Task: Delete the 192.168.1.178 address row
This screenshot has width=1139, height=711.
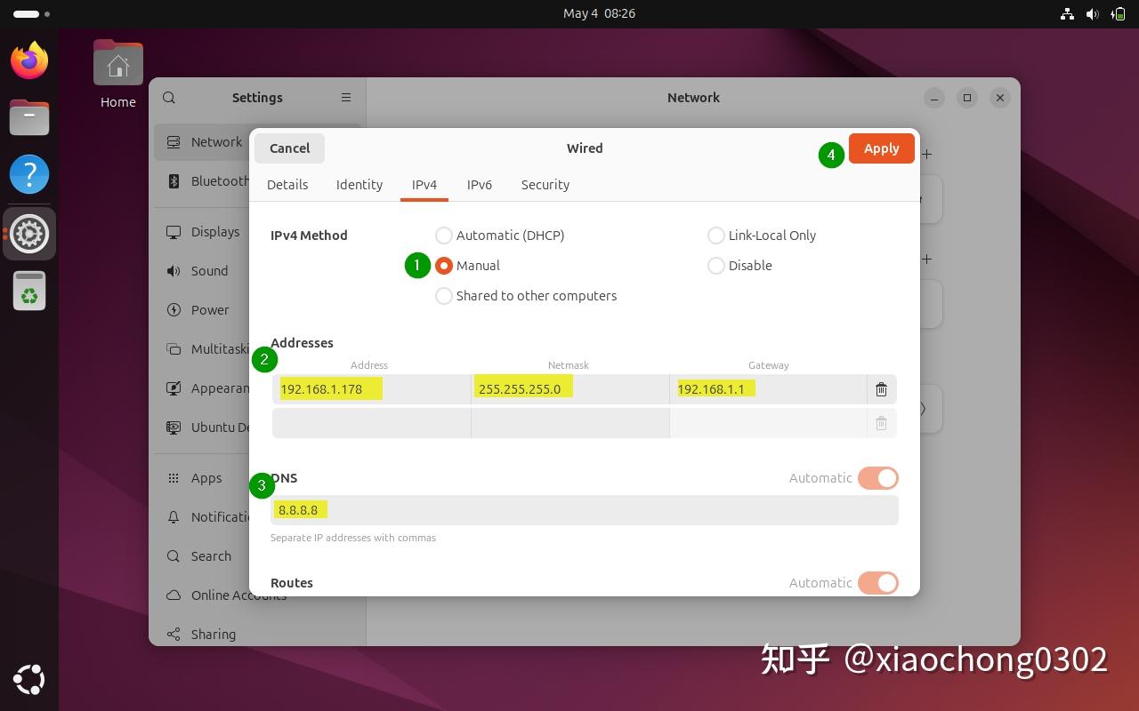Action: coord(880,389)
